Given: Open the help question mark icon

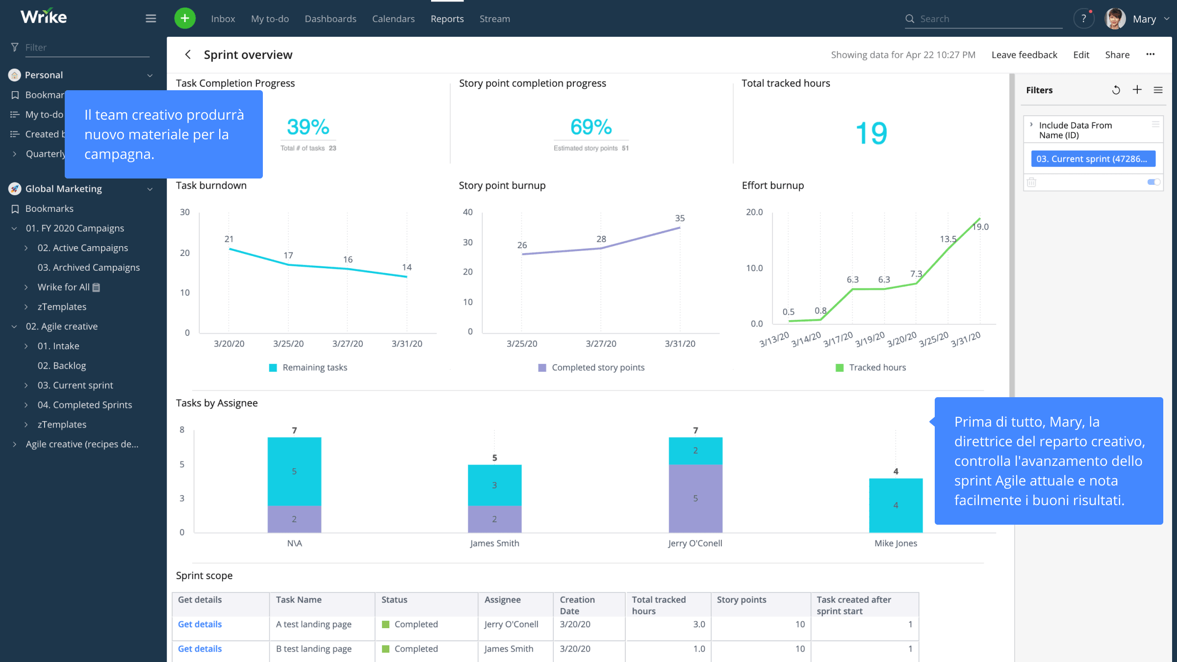Looking at the screenshot, I should (1084, 19).
